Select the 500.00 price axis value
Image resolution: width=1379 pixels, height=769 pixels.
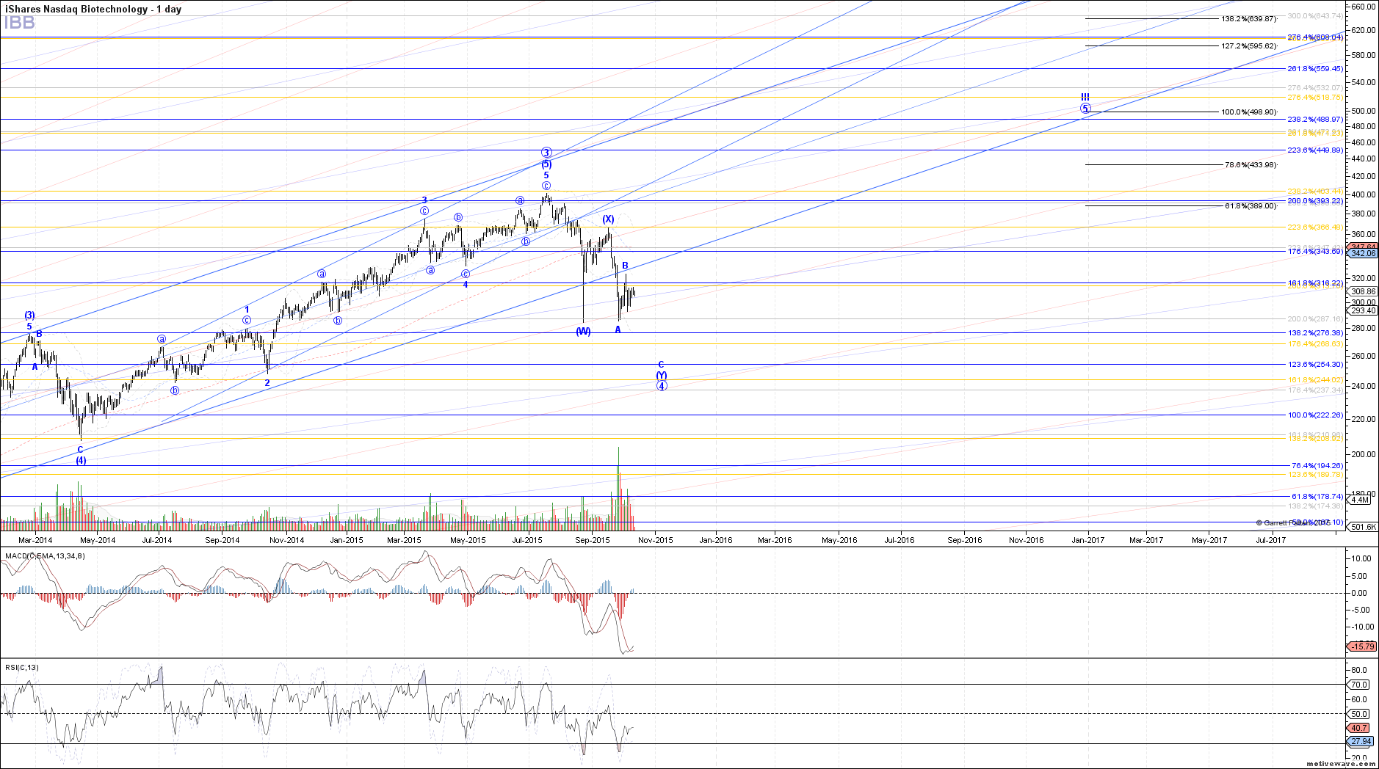1363,111
